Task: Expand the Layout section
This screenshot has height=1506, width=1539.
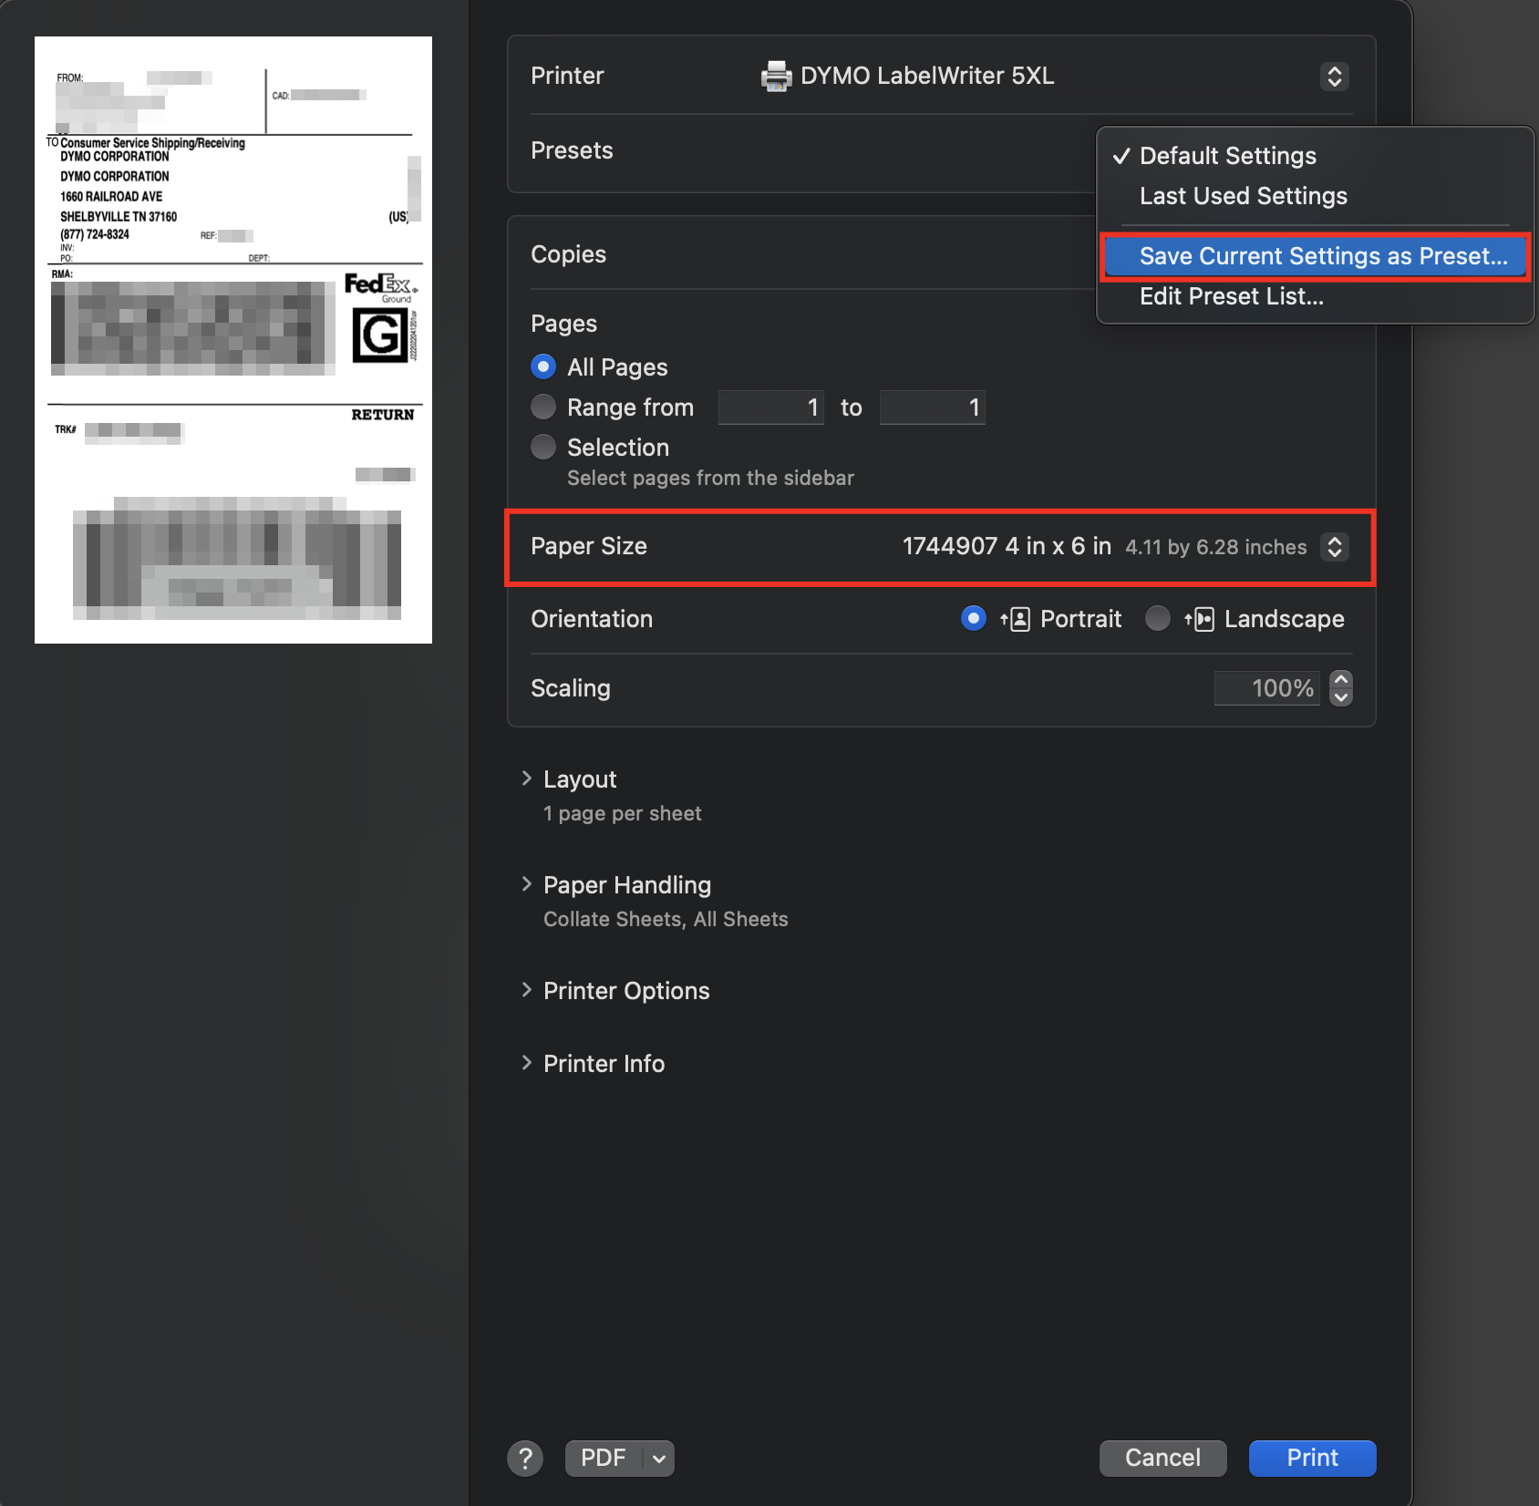Action: (526, 779)
